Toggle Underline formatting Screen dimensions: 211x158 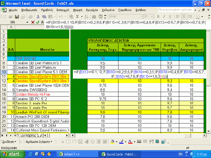[170, 17]
